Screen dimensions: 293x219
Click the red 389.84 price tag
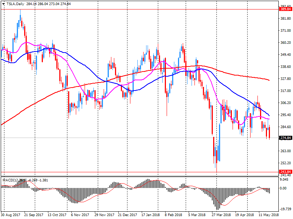pos(285,9)
